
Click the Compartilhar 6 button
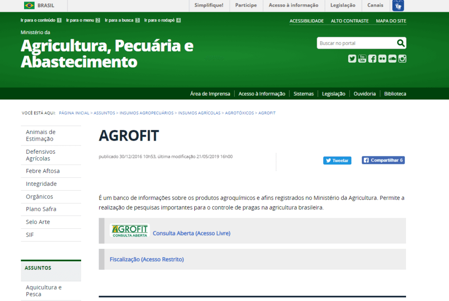(x=383, y=160)
